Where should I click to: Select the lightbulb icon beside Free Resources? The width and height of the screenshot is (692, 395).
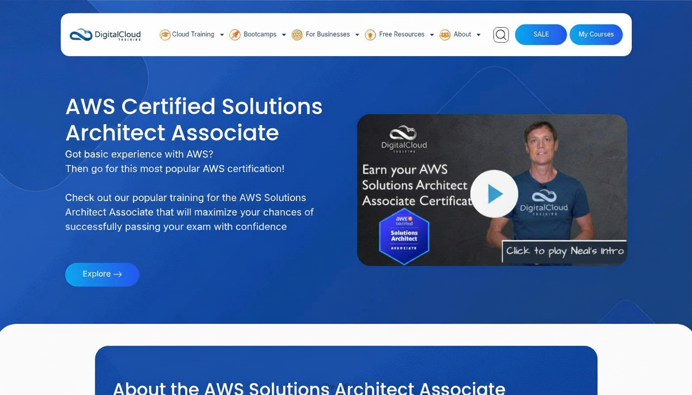[x=370, y=34]
